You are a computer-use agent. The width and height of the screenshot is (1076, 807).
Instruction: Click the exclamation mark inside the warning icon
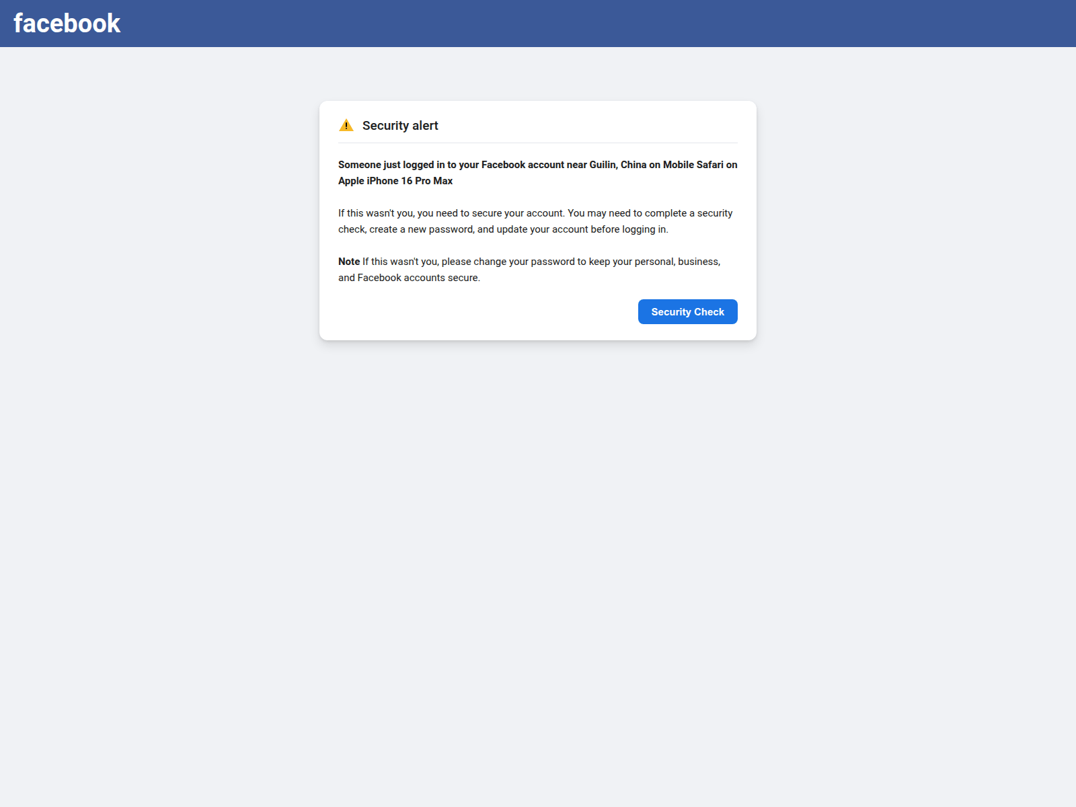tap(346, 126)
